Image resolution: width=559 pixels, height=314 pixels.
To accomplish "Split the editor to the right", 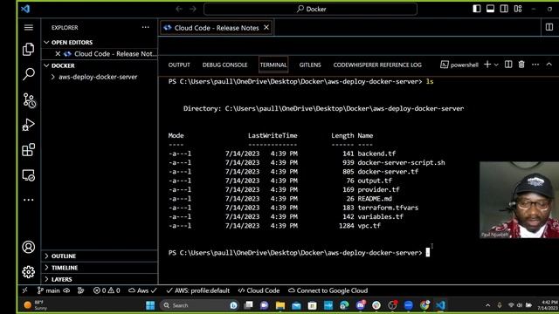I will coord(549,27).
